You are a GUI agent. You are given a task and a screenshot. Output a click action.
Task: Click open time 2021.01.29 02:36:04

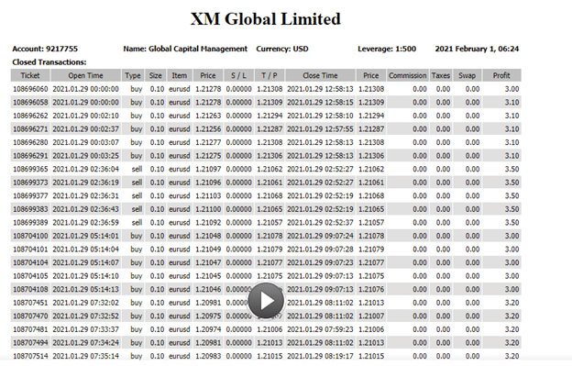coord(86,170)
